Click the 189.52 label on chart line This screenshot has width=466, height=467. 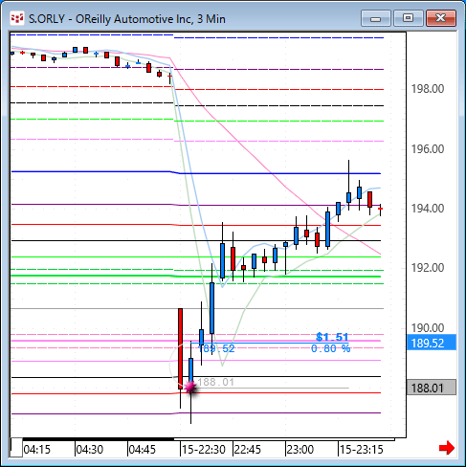click(216, 348)
